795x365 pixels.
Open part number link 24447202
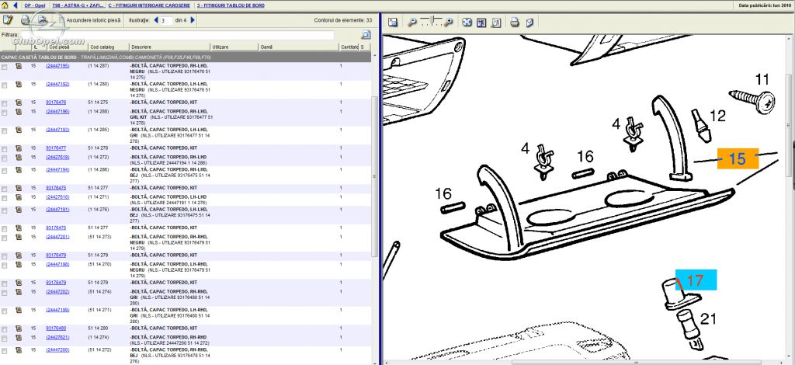(x=57, y=291)
